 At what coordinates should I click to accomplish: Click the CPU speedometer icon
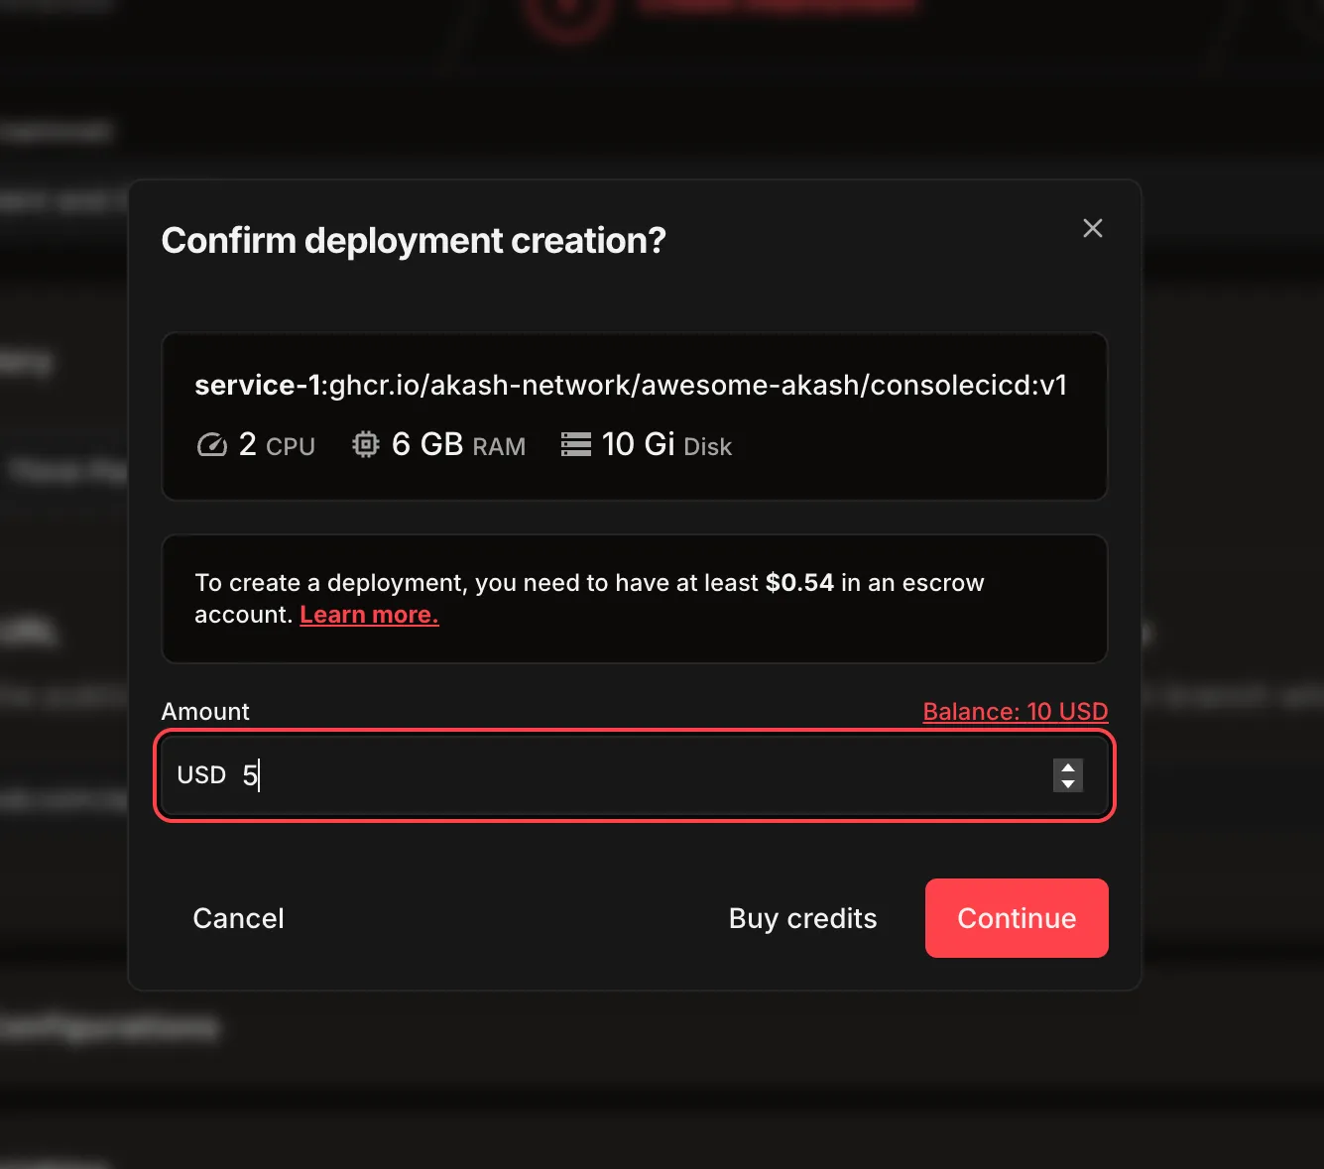211,445
